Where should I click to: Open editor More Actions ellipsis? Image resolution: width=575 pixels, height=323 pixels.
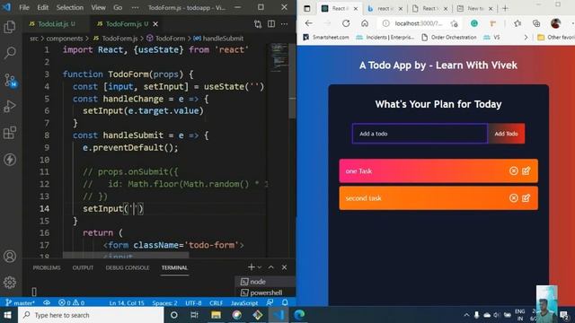tap(285, 24)
